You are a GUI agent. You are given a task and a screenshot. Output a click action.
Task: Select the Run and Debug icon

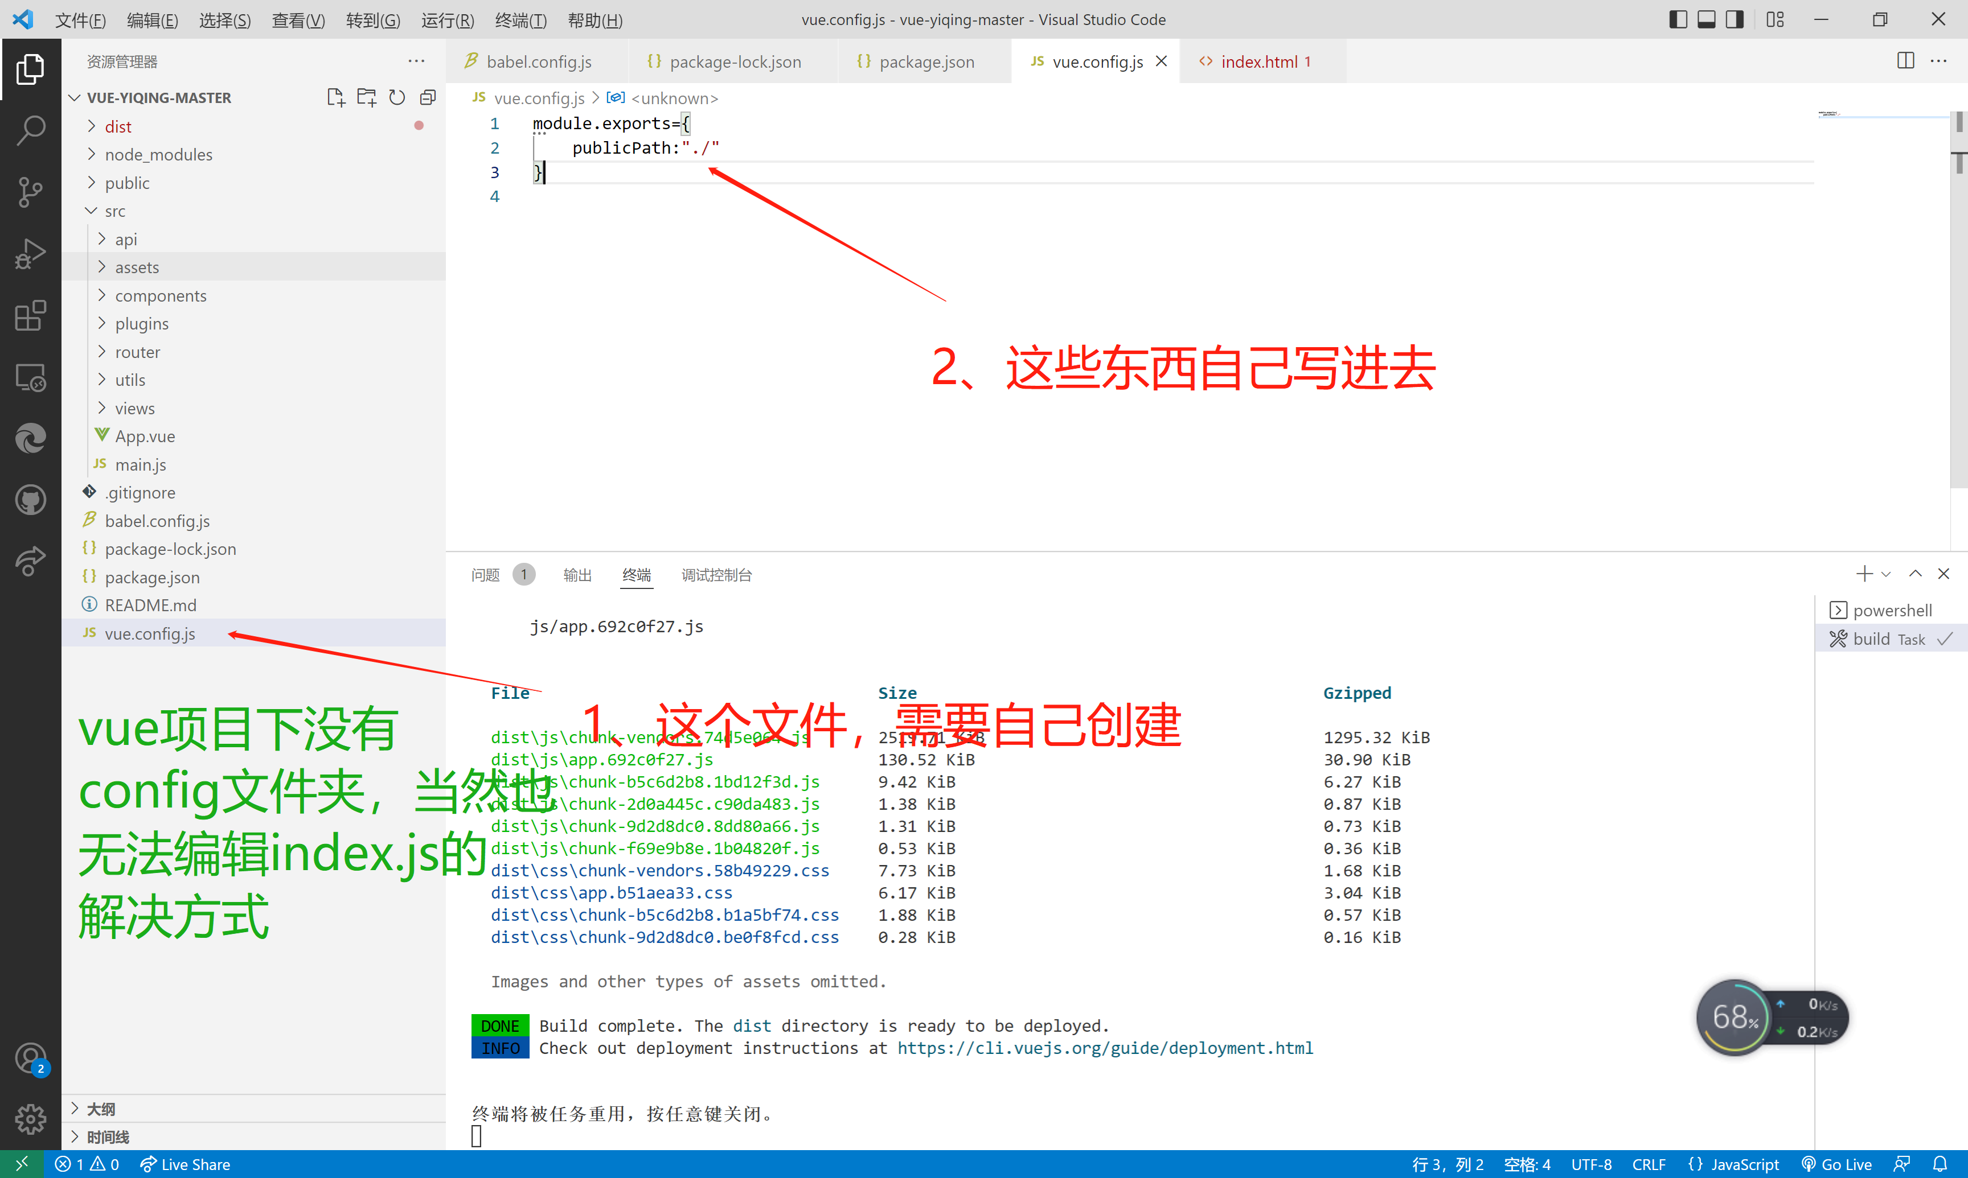(30, 253)
